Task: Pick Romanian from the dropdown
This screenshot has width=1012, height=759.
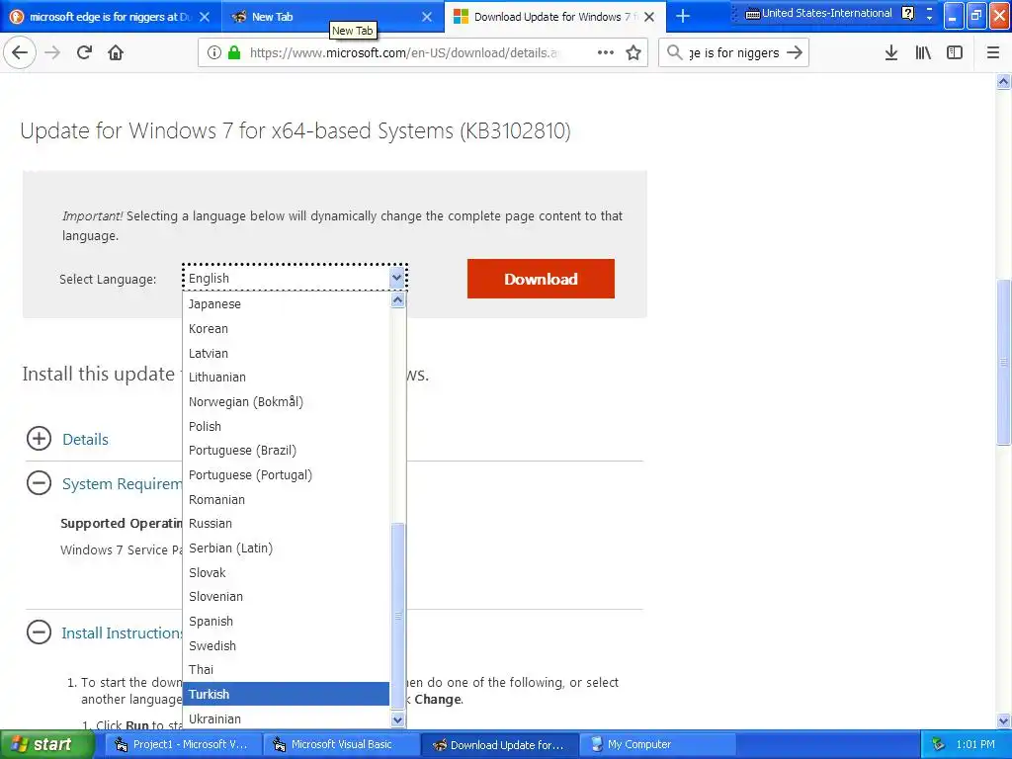Action: [x=286, y=499]
